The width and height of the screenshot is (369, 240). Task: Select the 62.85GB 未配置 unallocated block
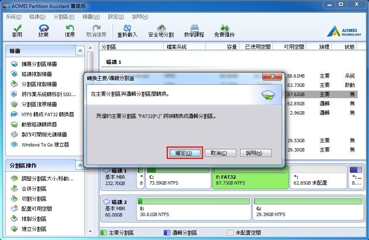(x=318, y=177)
